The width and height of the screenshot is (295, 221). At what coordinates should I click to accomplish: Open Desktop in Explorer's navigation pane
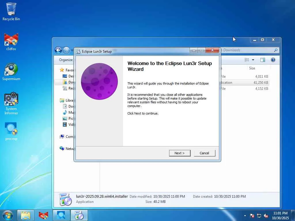click(68, 76)
